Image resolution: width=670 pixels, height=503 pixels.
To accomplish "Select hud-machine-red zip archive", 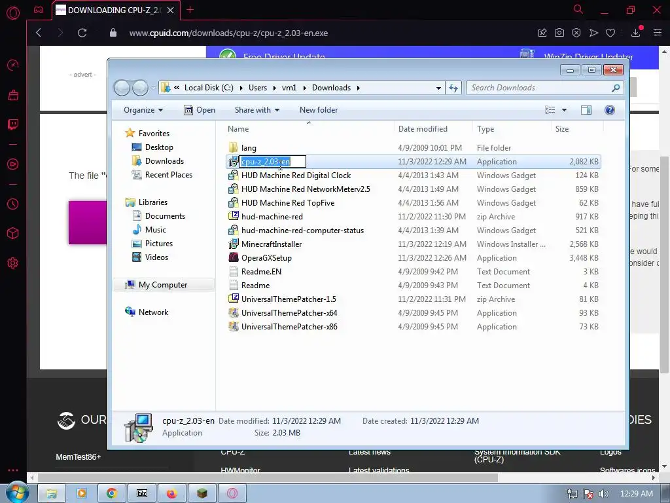I will pyautogui.click(x=414, y=217).
